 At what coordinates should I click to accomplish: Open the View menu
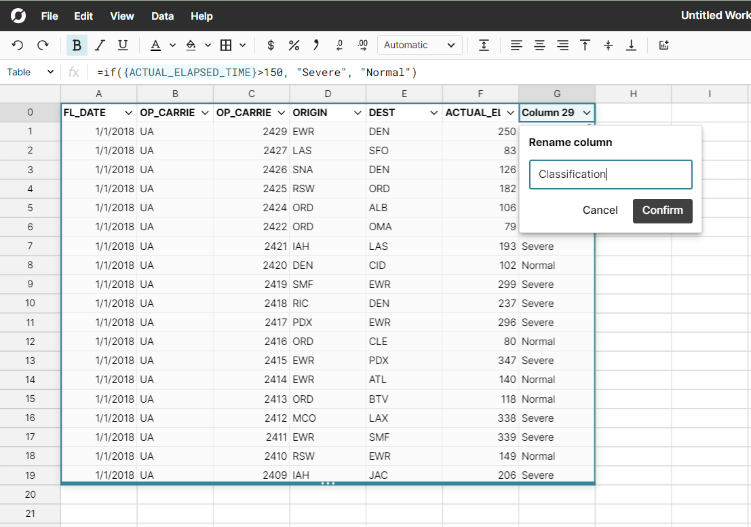[x=122, y=16]
